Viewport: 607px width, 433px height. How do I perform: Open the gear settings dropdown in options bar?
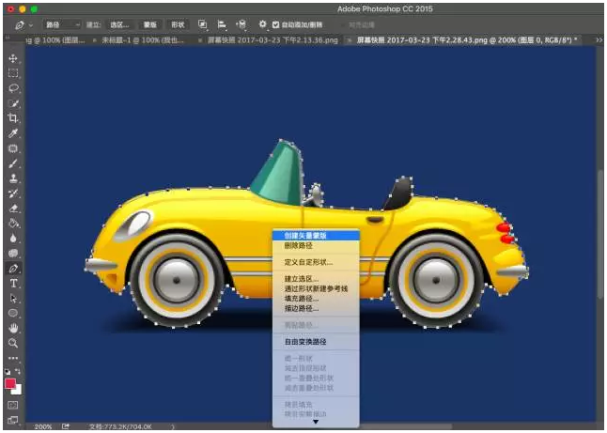pyautogui.click(x=262, y=23)
